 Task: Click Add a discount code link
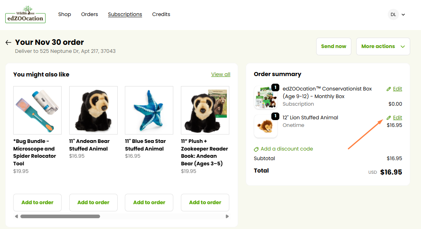pyautogui.click(x=287, y=149)
